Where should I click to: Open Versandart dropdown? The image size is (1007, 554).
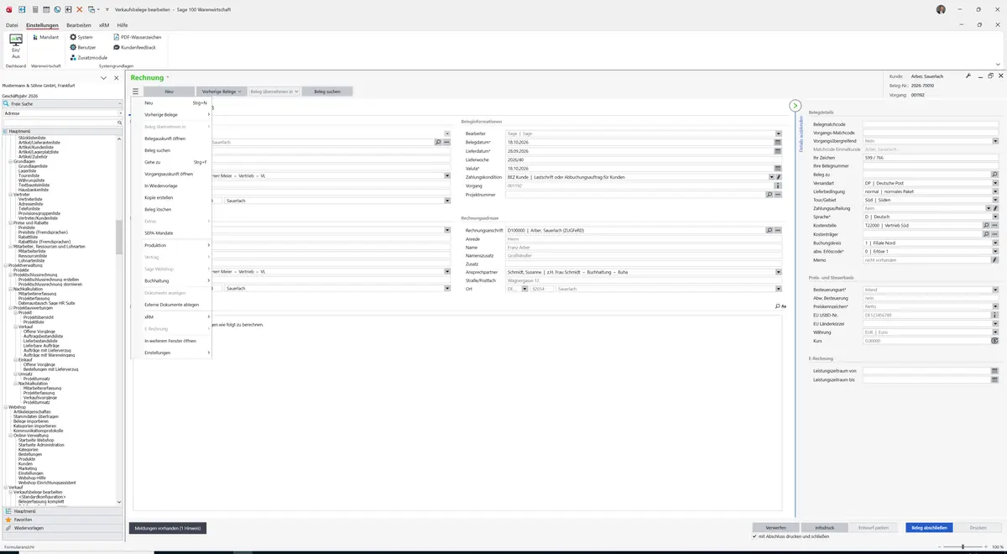click(995, 182)
